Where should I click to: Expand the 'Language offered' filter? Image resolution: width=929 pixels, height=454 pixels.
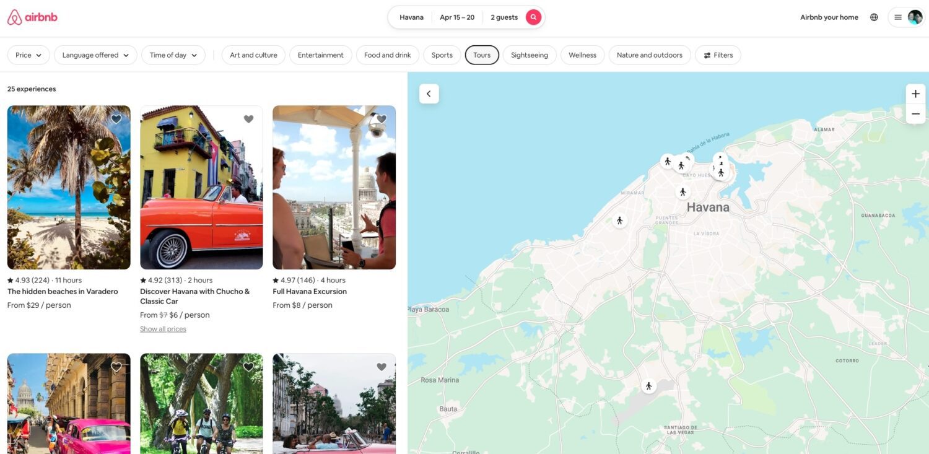pos(95,55)
